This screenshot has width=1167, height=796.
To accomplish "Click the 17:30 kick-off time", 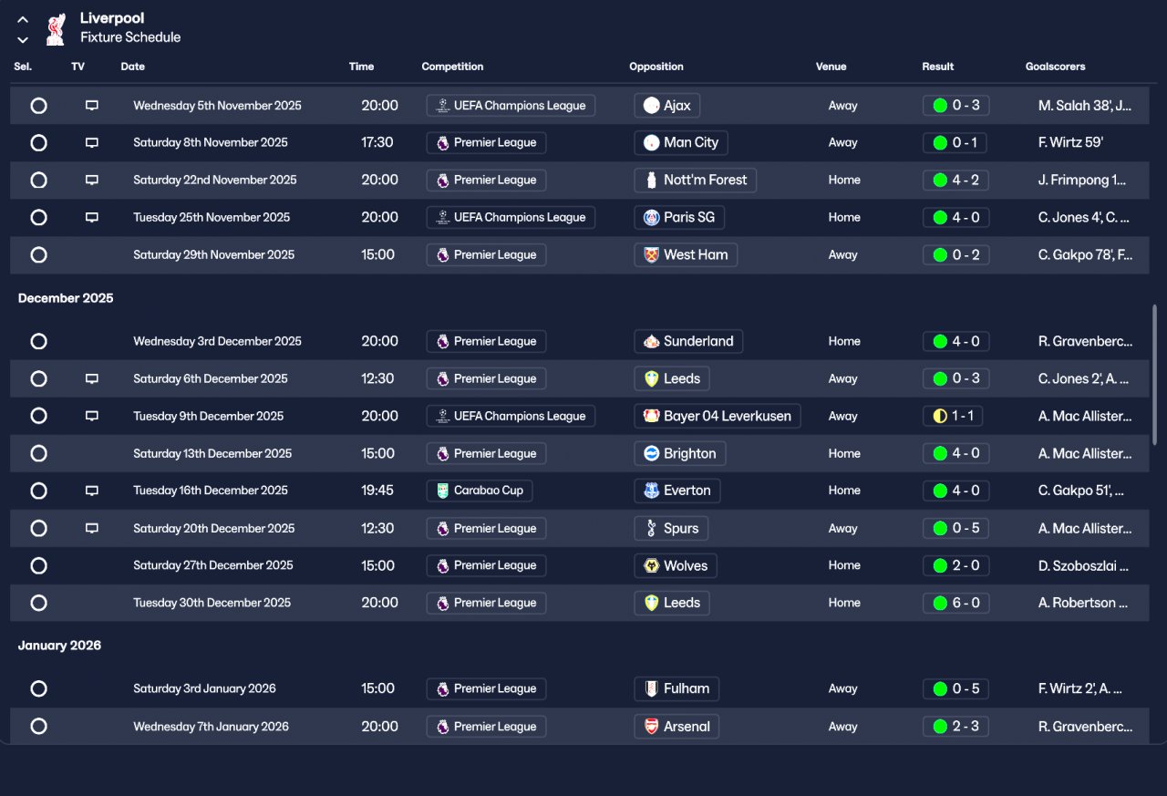I will coord(377,142).
